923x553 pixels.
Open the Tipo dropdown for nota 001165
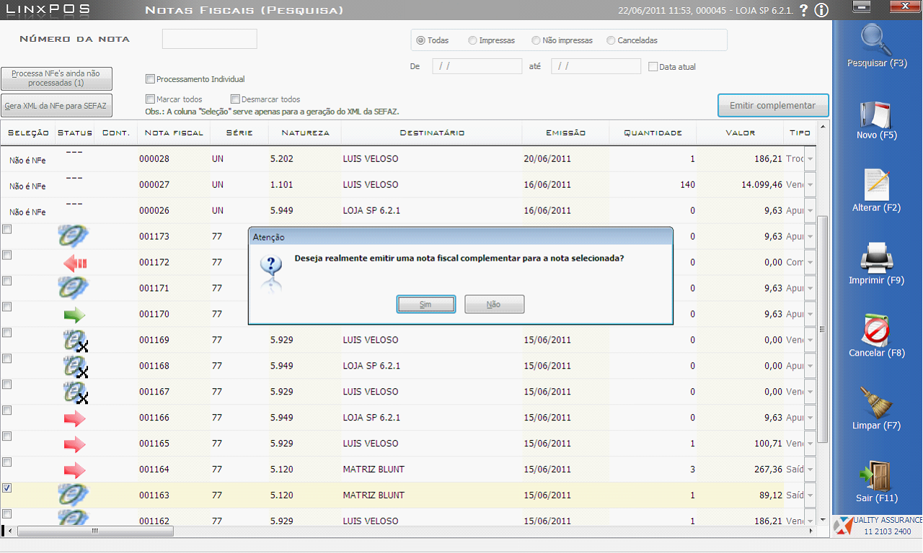click(810, 444)
